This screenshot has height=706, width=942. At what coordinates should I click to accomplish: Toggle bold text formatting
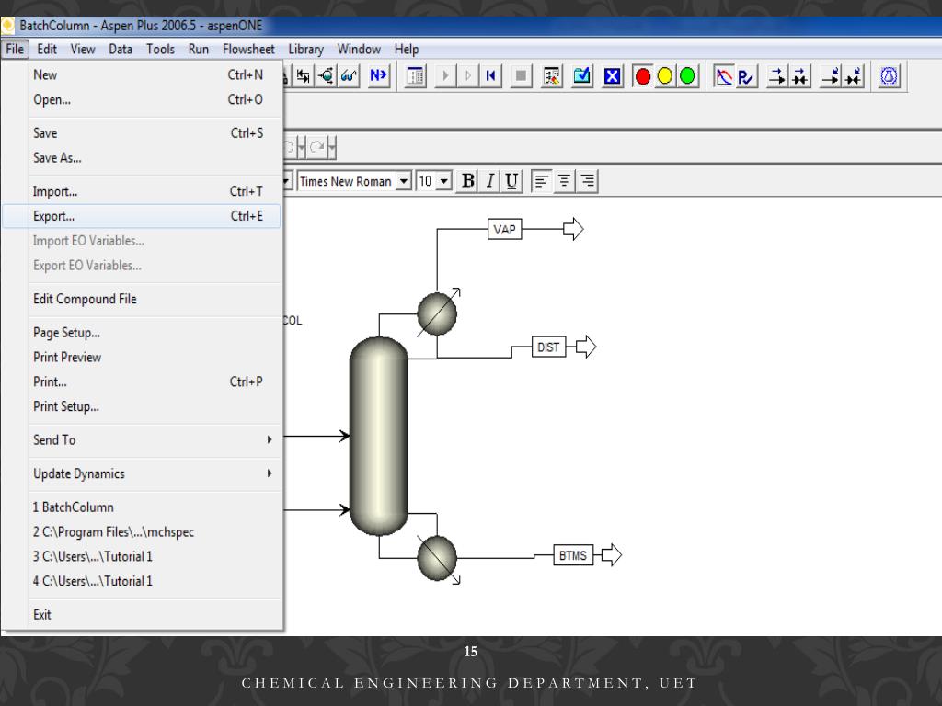point(468,181)
